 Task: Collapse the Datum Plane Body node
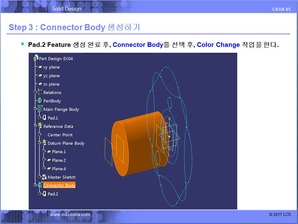(x=40, y=143)
